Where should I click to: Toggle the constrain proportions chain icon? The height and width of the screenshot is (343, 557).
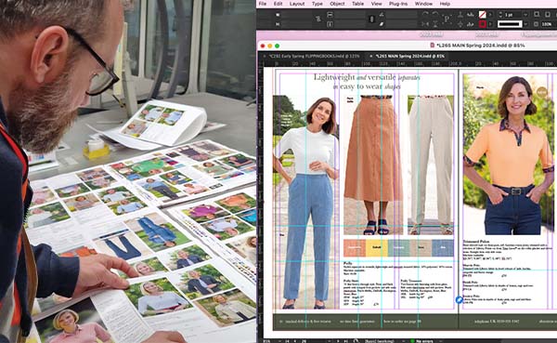tap(372, 20)
